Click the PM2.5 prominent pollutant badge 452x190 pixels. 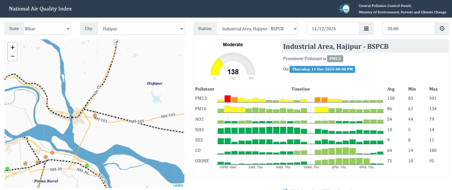coord(335,58)
